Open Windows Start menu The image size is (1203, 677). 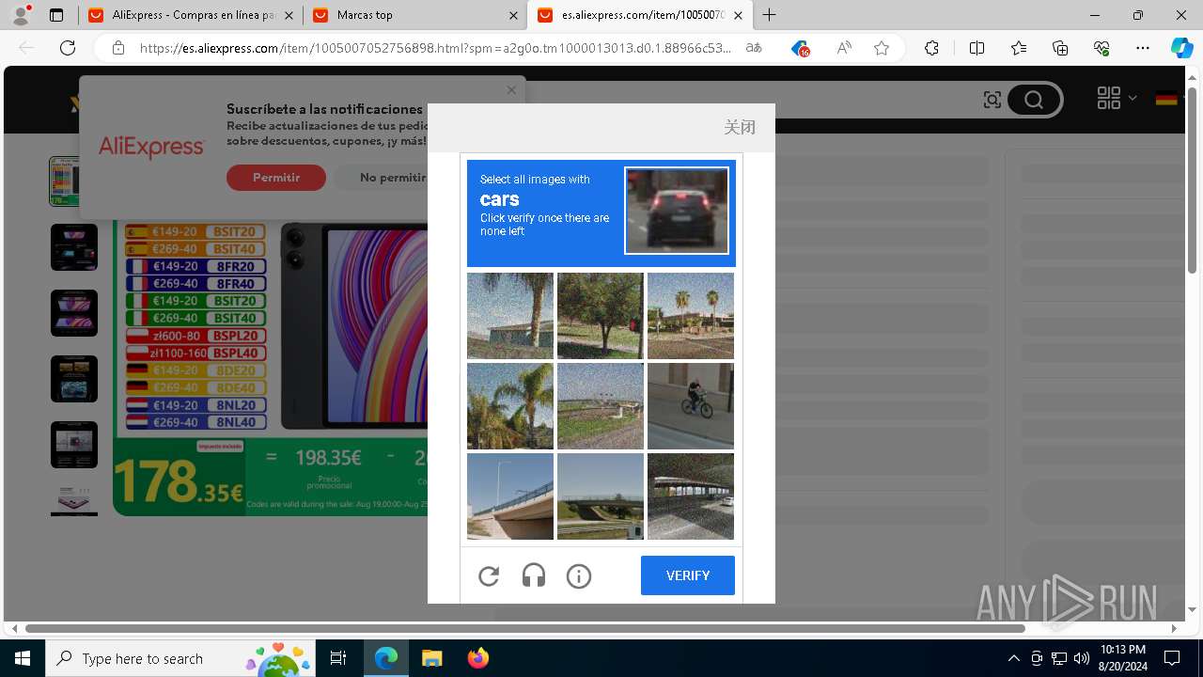click(23, 658)
